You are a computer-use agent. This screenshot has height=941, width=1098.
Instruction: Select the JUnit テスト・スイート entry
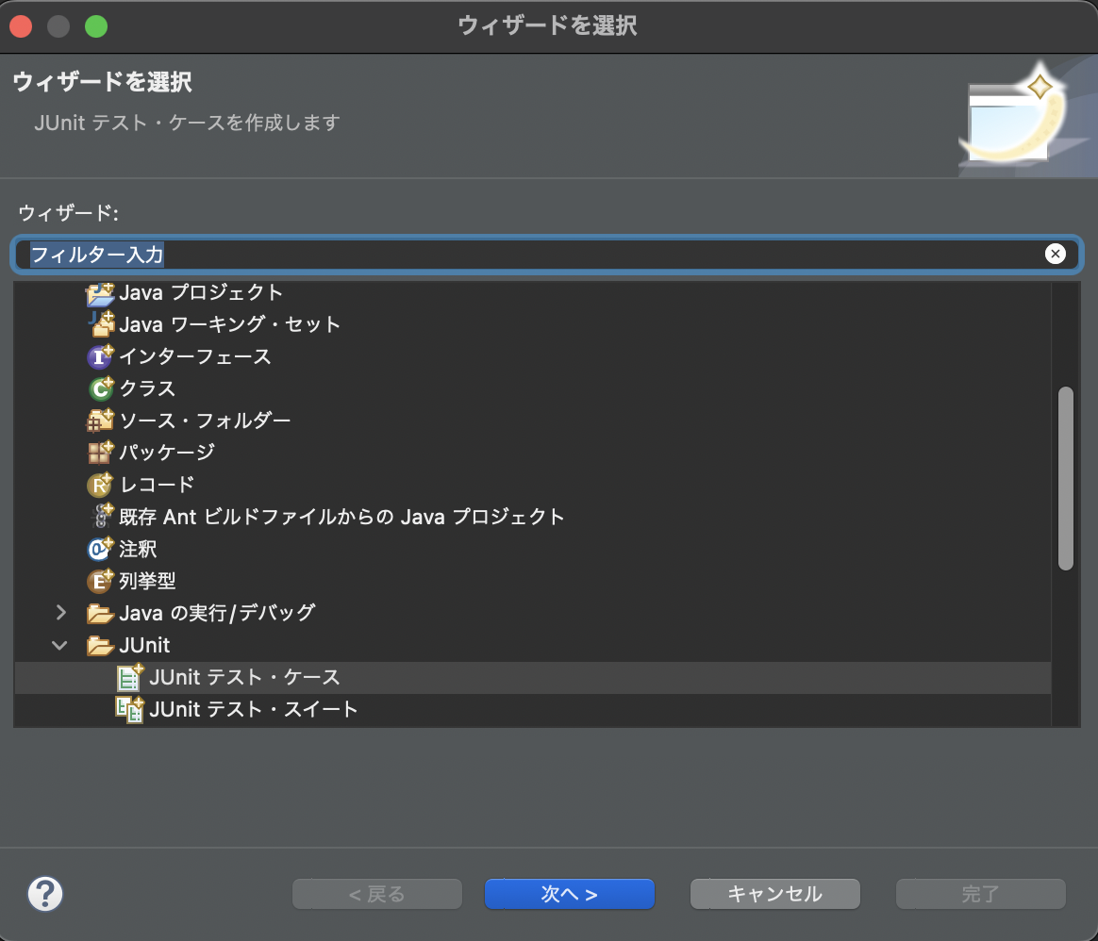[x=254, y=710]
